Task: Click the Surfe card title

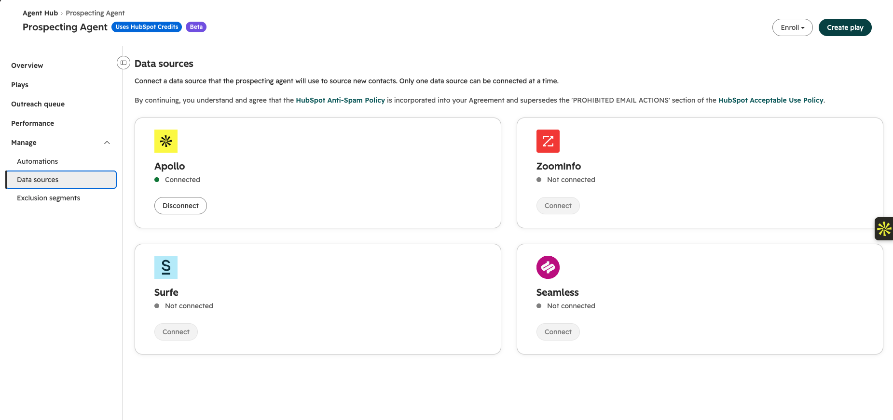Action: [166, 292]
